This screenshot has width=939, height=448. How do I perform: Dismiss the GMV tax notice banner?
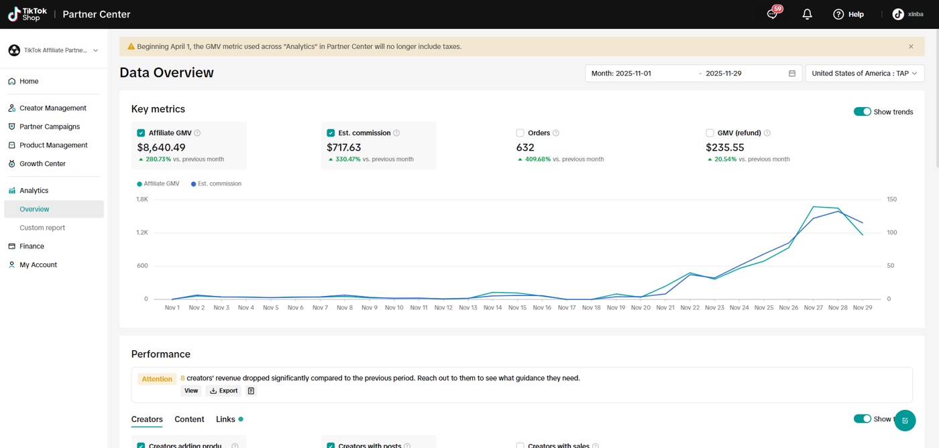911,47
